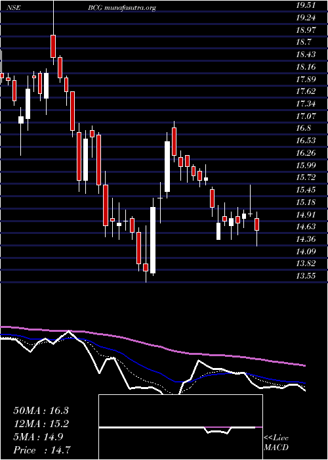Click the 17.34 price axis label
The height and width of the screenshot is (460, 328).
pos(306,104)
